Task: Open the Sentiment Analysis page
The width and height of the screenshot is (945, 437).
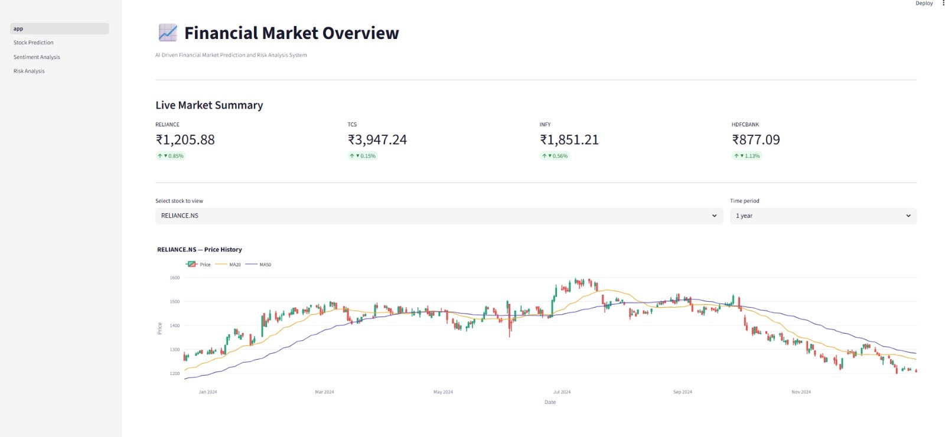Action: coord(37,57)
